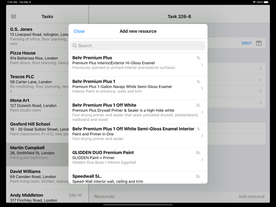Open the calendar date picker icon
The image size is (276, 207).
coord(259,43)
